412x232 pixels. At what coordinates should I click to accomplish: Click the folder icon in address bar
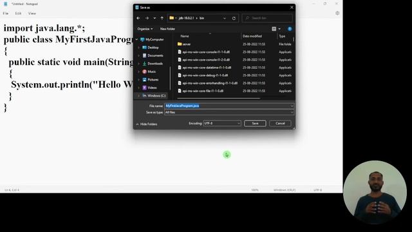click(172, 18)
